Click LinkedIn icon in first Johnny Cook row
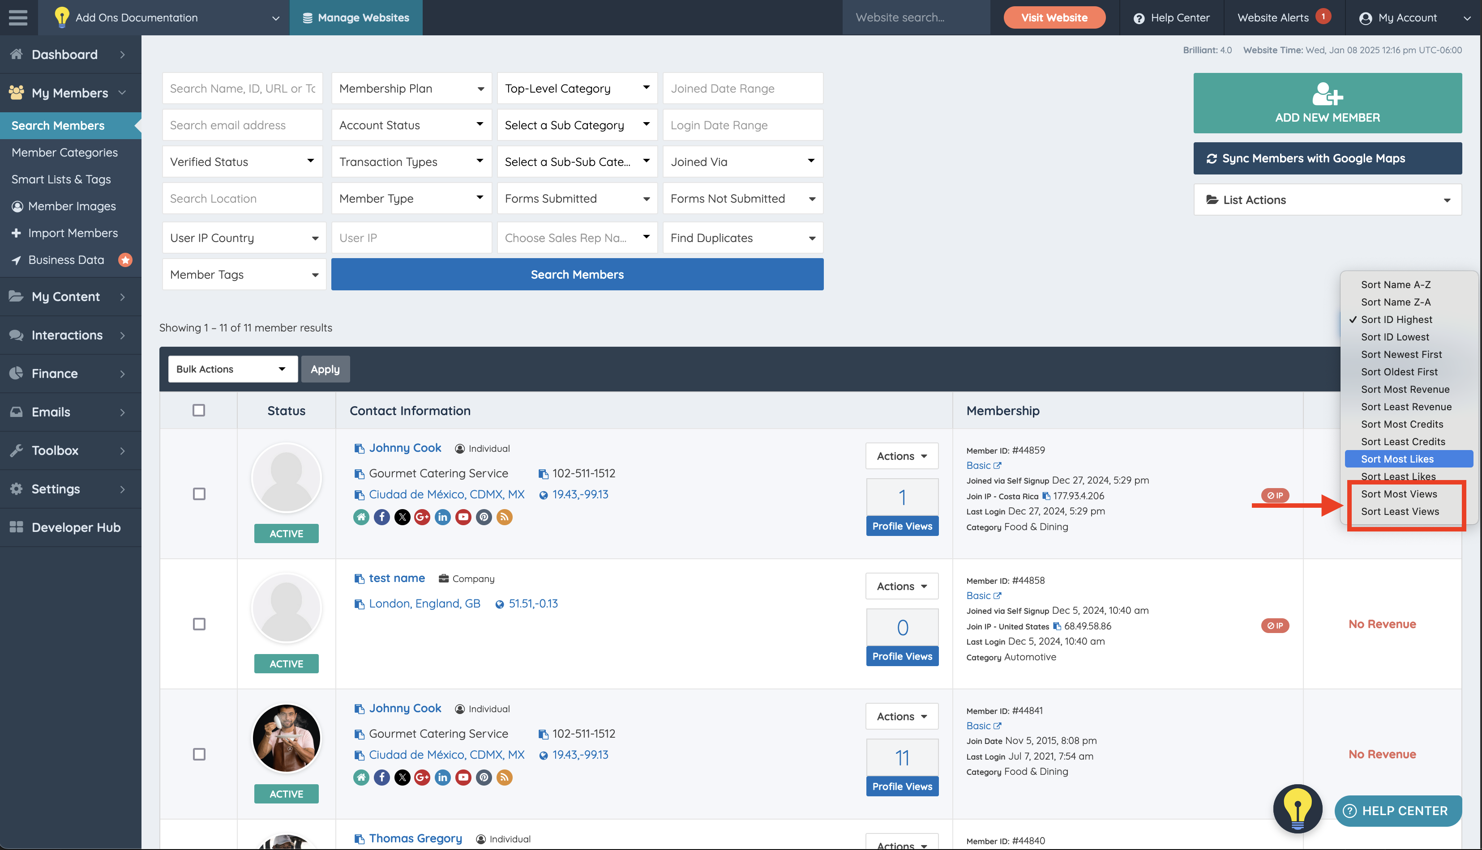 coord(443,517)
